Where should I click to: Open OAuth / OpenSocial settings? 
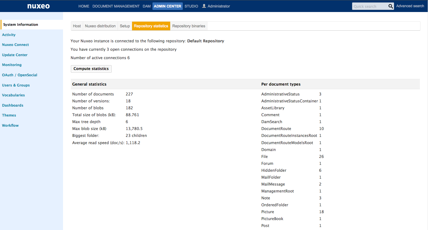click(20, 75)
